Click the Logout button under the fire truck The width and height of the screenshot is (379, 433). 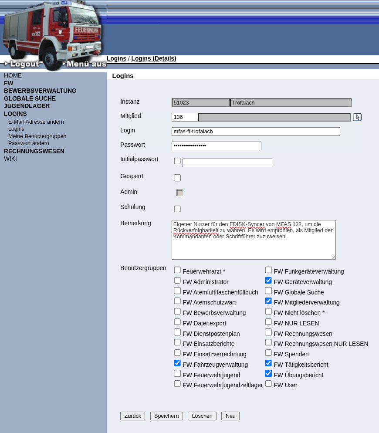22,64
